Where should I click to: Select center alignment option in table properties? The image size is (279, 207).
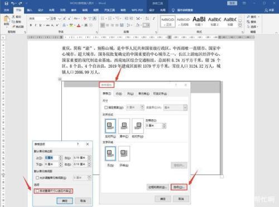(124, 126)
